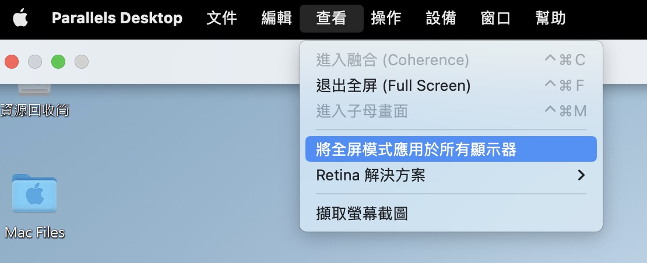The height and width of the screenshot is (263, 647).
Task: Click the Retina 解決方案 submenu chevron arrow
Action: (x=581, y=175)
